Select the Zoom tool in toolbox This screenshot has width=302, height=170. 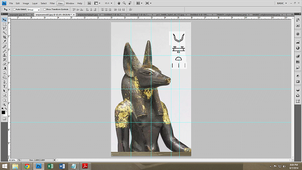4,104
